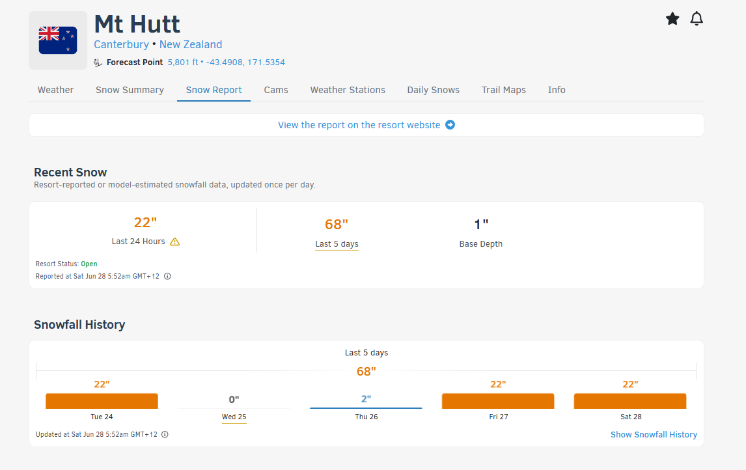
Task: Click the Fri 27 orange snowfall bar
Action: tap(498, 401)
